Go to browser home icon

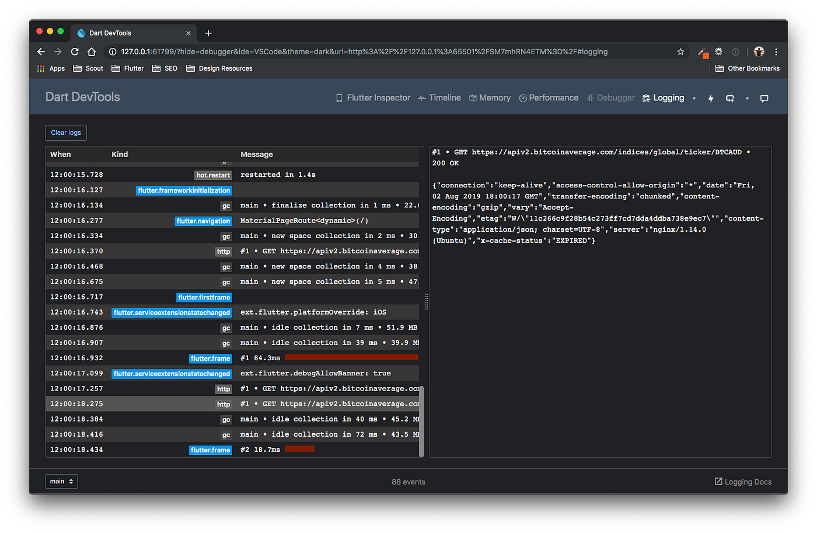[92, 52]
